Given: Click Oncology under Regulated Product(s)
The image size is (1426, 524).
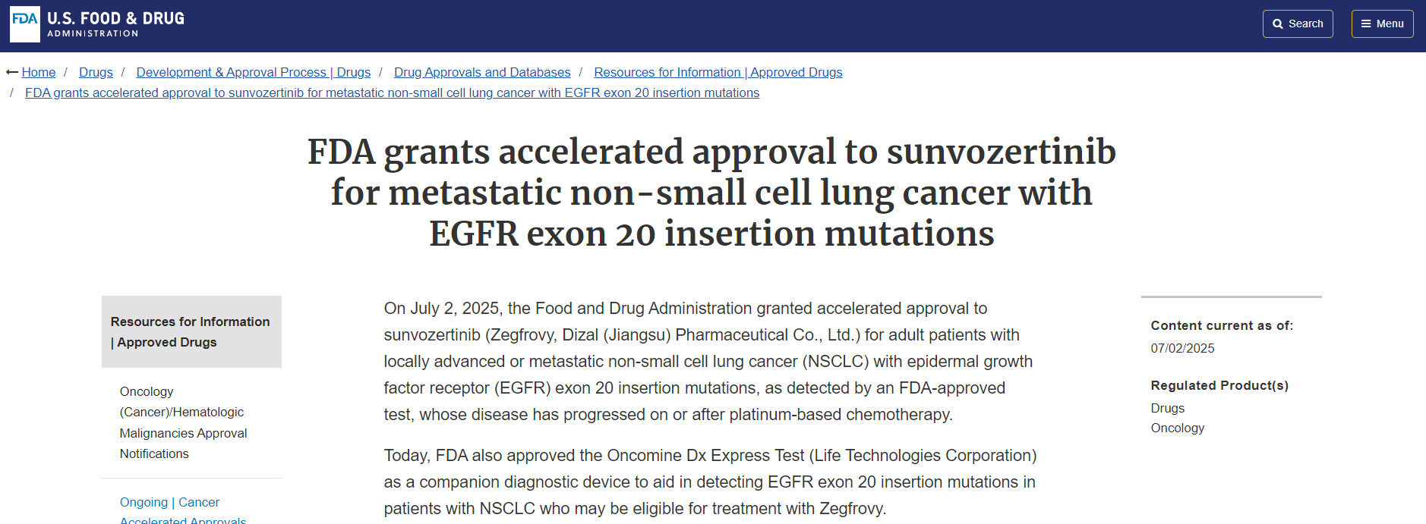Looking at the screenshot, I should [x=1177, y=428].
